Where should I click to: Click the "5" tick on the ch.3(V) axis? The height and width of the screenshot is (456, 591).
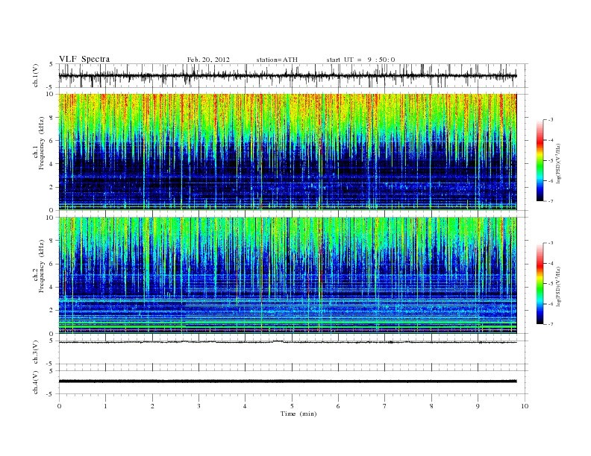[x=51, y=341]
